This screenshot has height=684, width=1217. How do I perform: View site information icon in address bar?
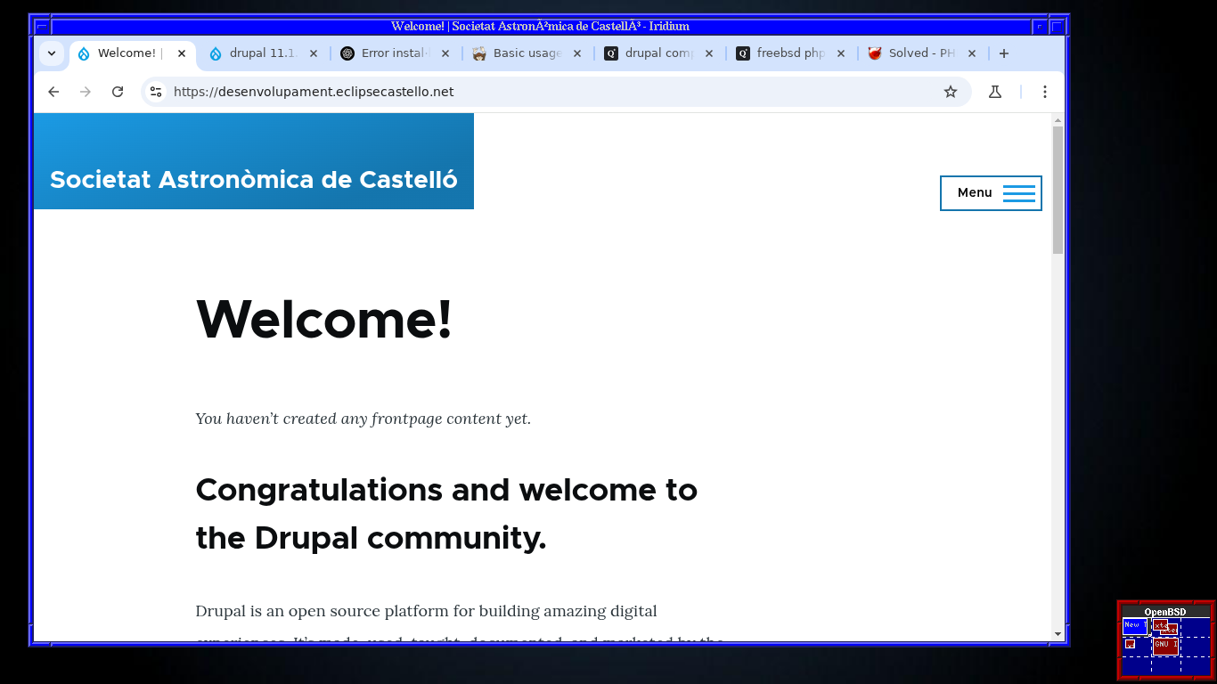point(156,92)
